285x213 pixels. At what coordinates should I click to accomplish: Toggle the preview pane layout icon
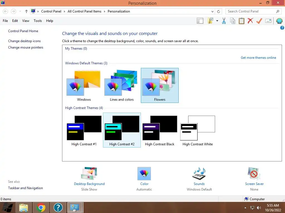[x=200, y=21]
